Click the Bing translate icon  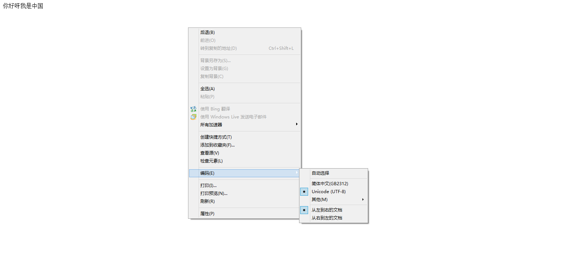(193, 109)
